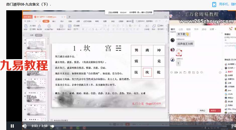Open the 公告 tab in group chat
236x130 pixels.
[181, 29]
